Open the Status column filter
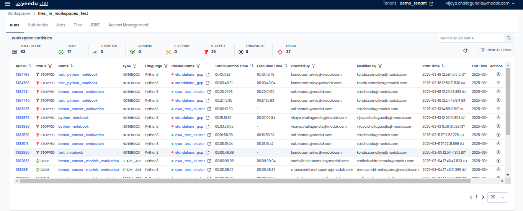Viewport: 523px width, 211px height. [x=50, y=66]
